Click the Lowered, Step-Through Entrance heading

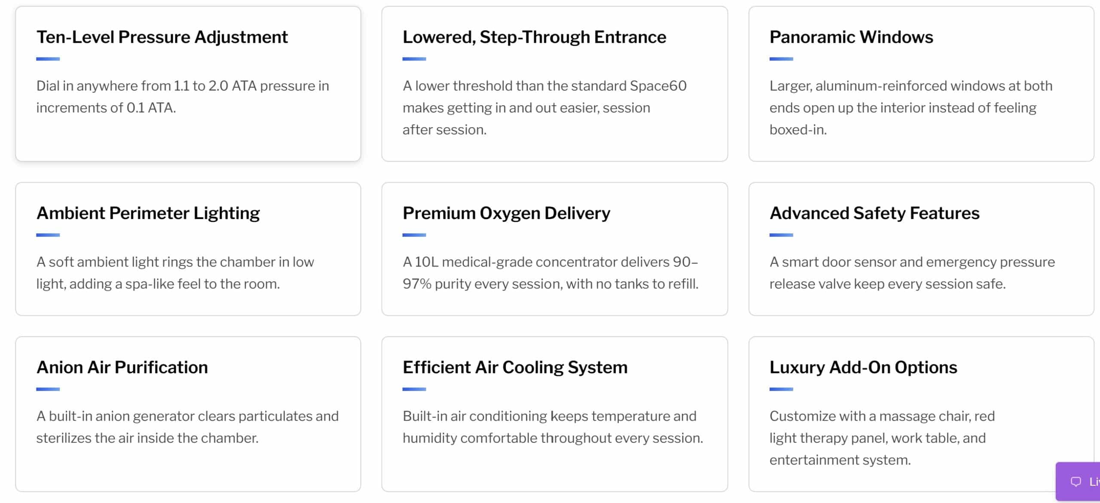tap(534, 37)
